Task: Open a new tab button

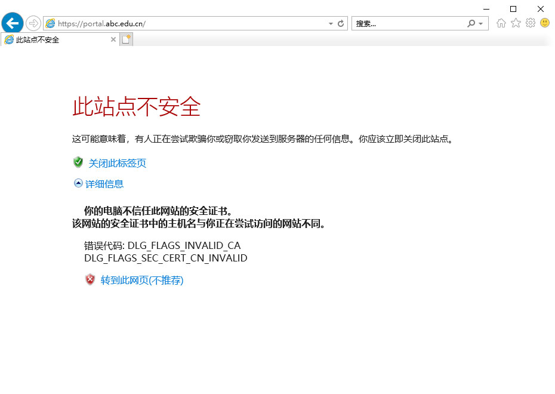Action: pyautogui.click(x=127, y=39)
